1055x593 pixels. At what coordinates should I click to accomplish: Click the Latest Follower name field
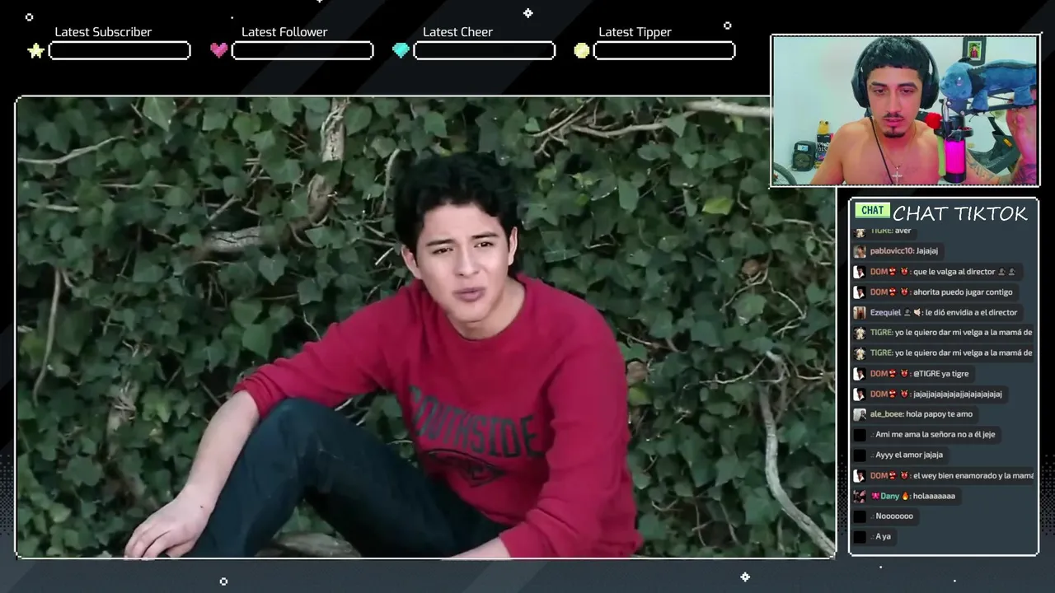(302, 51)
